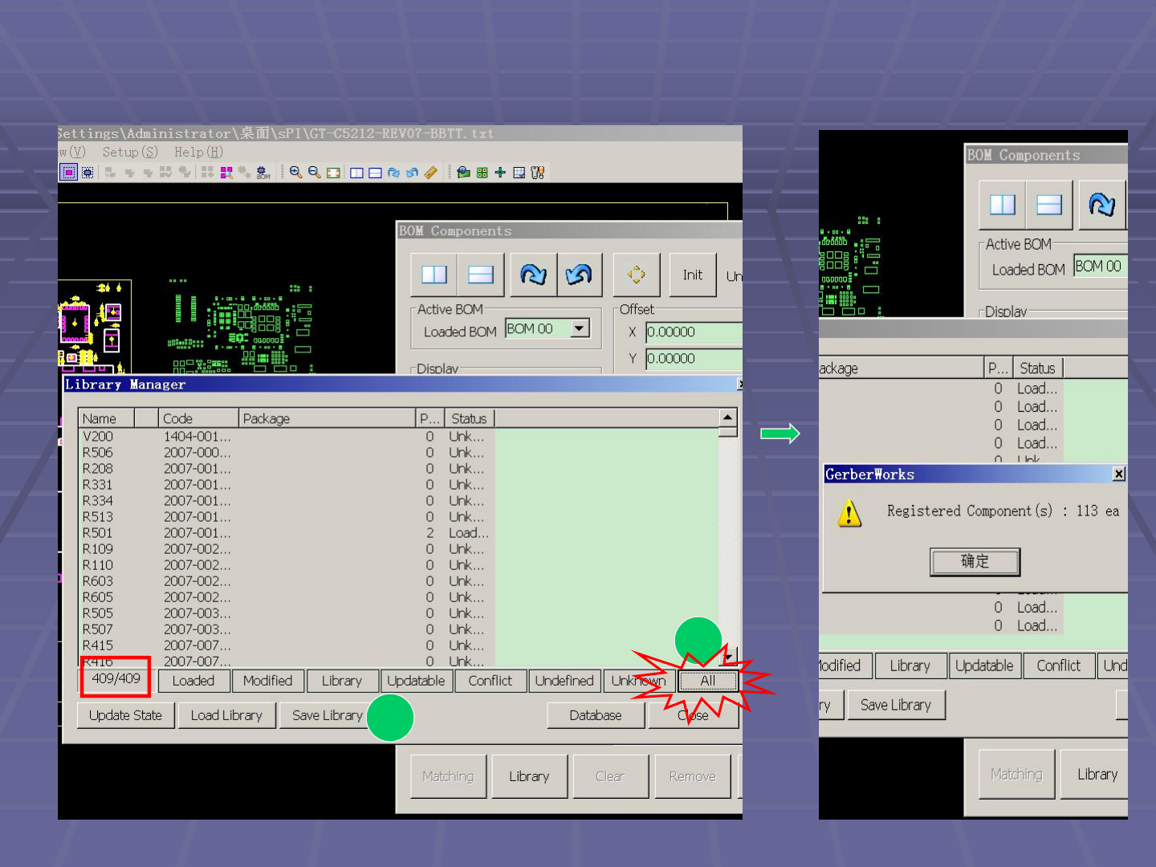The width and height of the screenshot is (1156, 867).
Task: Click the rotate clockwise button in BOM Components
Action: point(533,275)
